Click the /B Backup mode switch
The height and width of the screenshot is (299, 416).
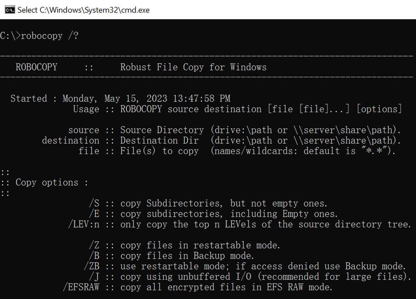[x=94, y=256]
